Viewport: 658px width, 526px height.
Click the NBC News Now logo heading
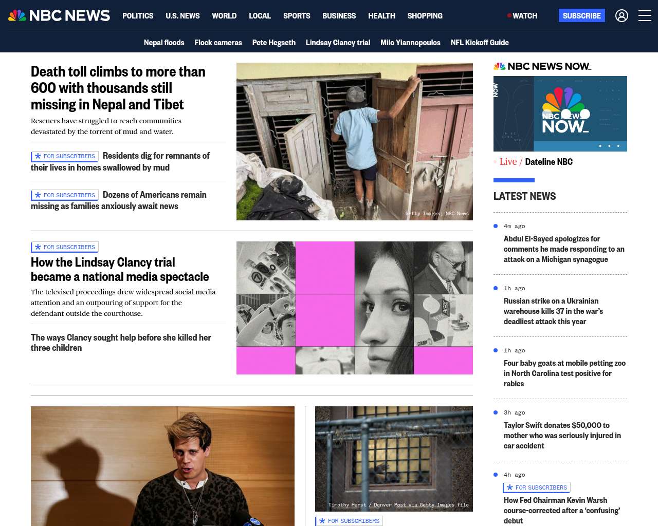coord(542,66)
